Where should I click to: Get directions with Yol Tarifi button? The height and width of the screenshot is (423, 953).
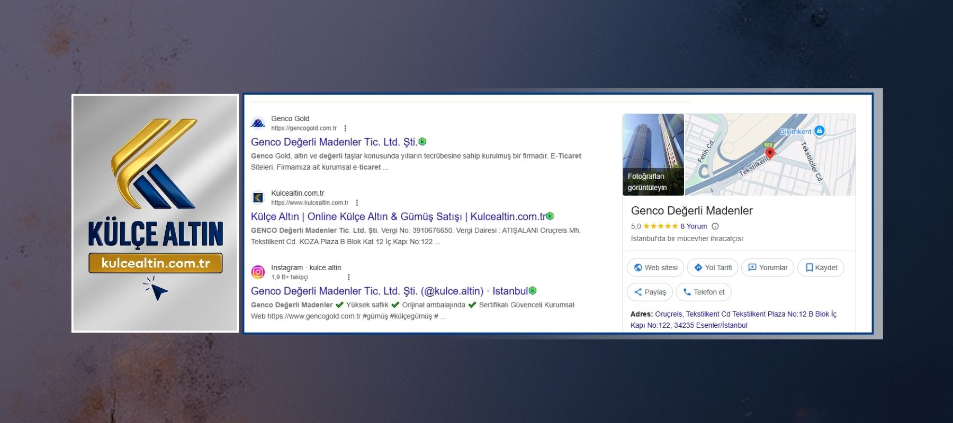(x=713, y=268)
